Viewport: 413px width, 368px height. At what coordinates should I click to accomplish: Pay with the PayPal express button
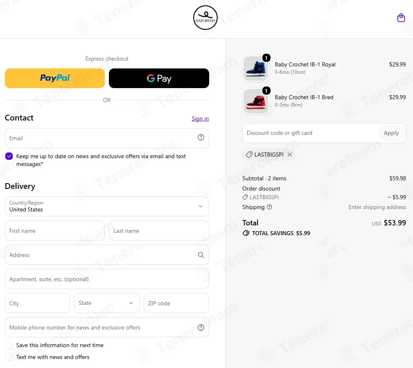55,78
